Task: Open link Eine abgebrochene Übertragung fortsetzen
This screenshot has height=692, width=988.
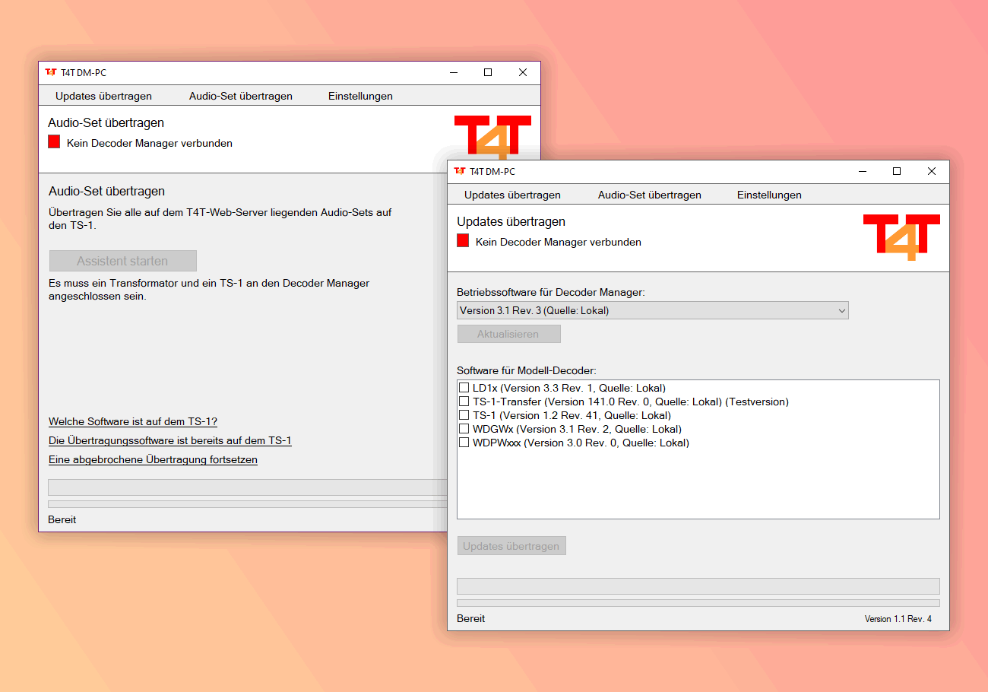Action: tap(153, 459)
